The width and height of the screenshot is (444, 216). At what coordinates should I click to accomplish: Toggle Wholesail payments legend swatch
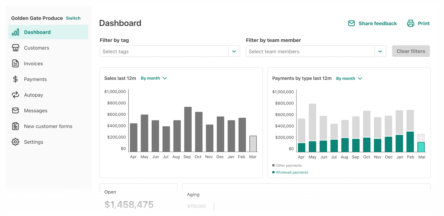pyautogui.click(x=273, y=172)
